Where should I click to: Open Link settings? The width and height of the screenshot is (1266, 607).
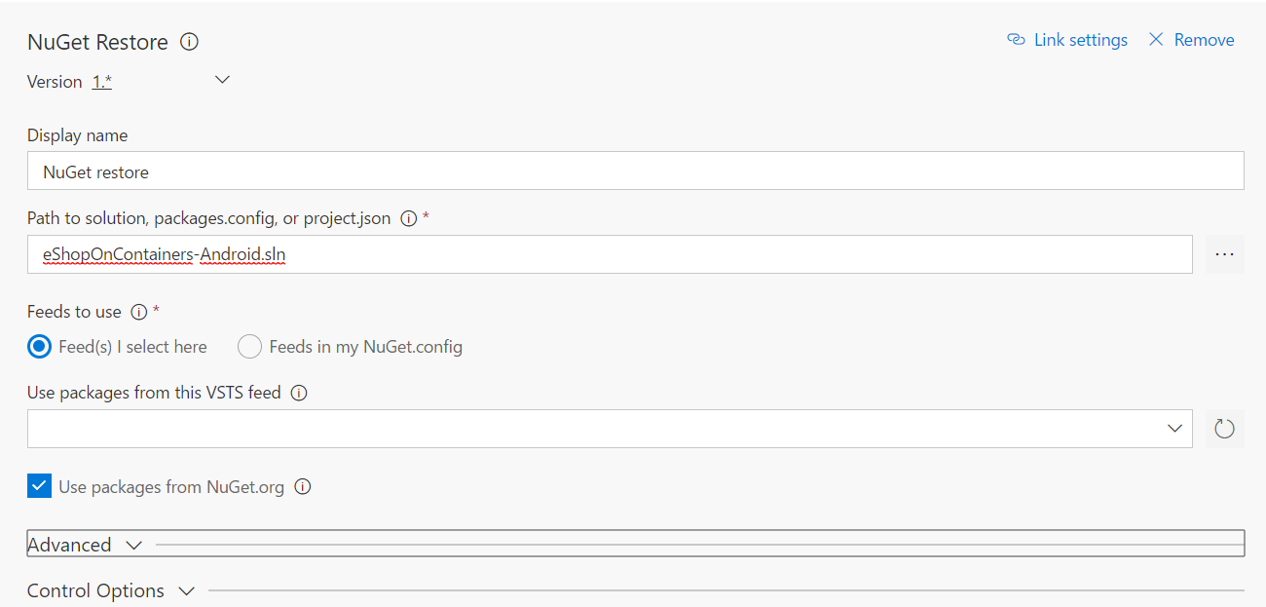point(1080,40)
